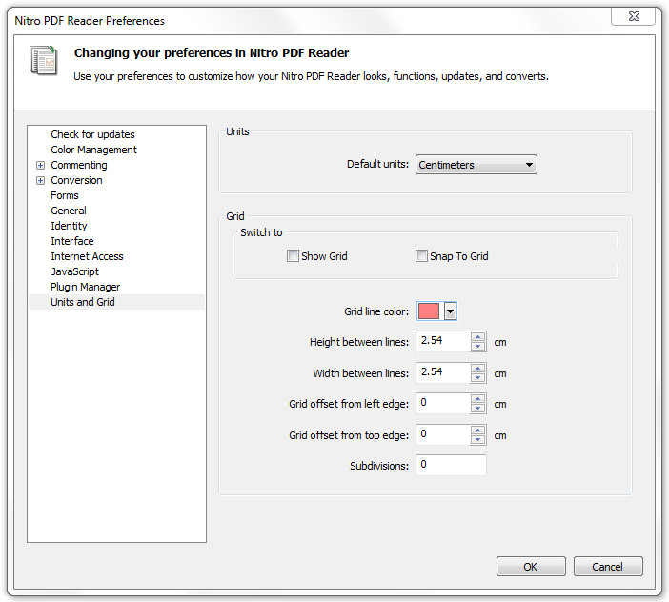The image size is (669, 602).
Task: Increase Grid offset from top edge
Action: click(477, 430)
